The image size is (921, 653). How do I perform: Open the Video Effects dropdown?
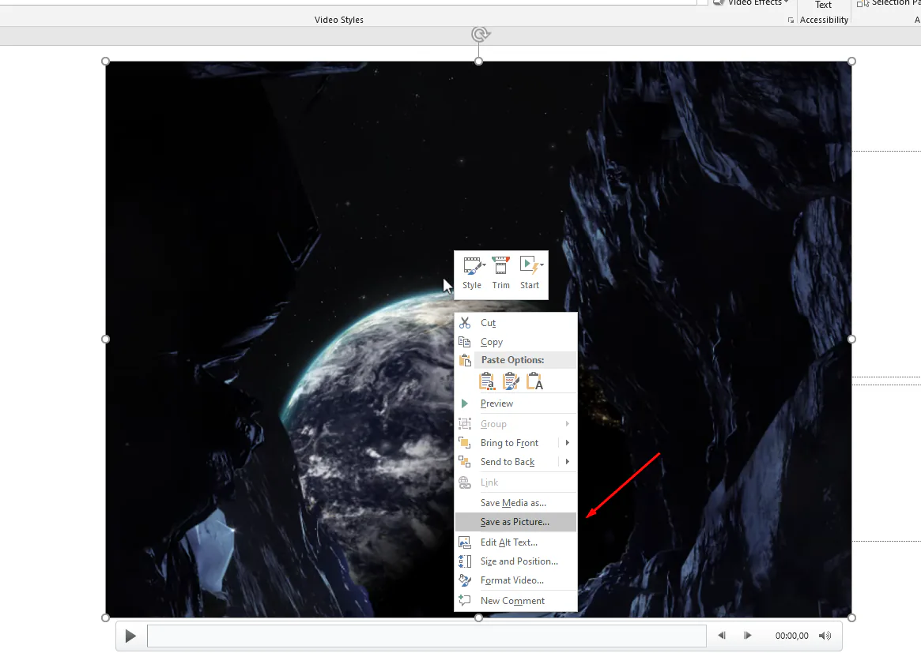[x=751, y=3]
